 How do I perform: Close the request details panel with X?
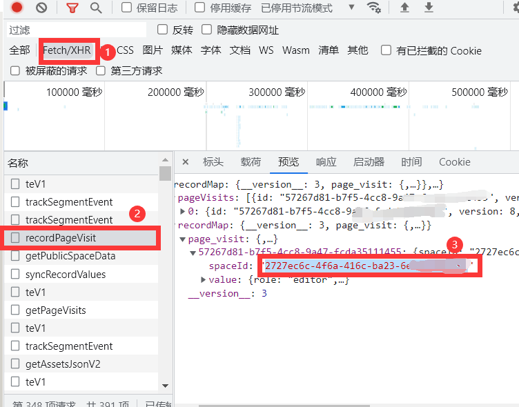pos(185,162)
